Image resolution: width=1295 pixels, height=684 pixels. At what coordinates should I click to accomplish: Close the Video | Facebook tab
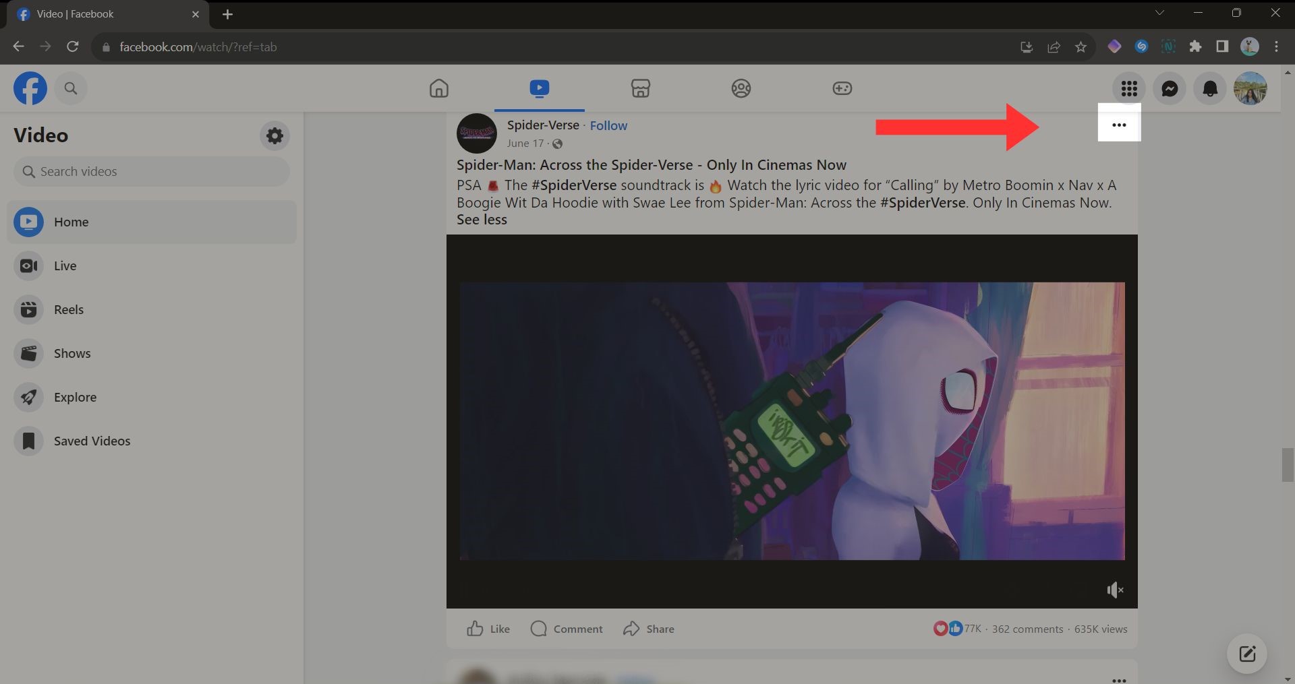[x=196, y=14]
